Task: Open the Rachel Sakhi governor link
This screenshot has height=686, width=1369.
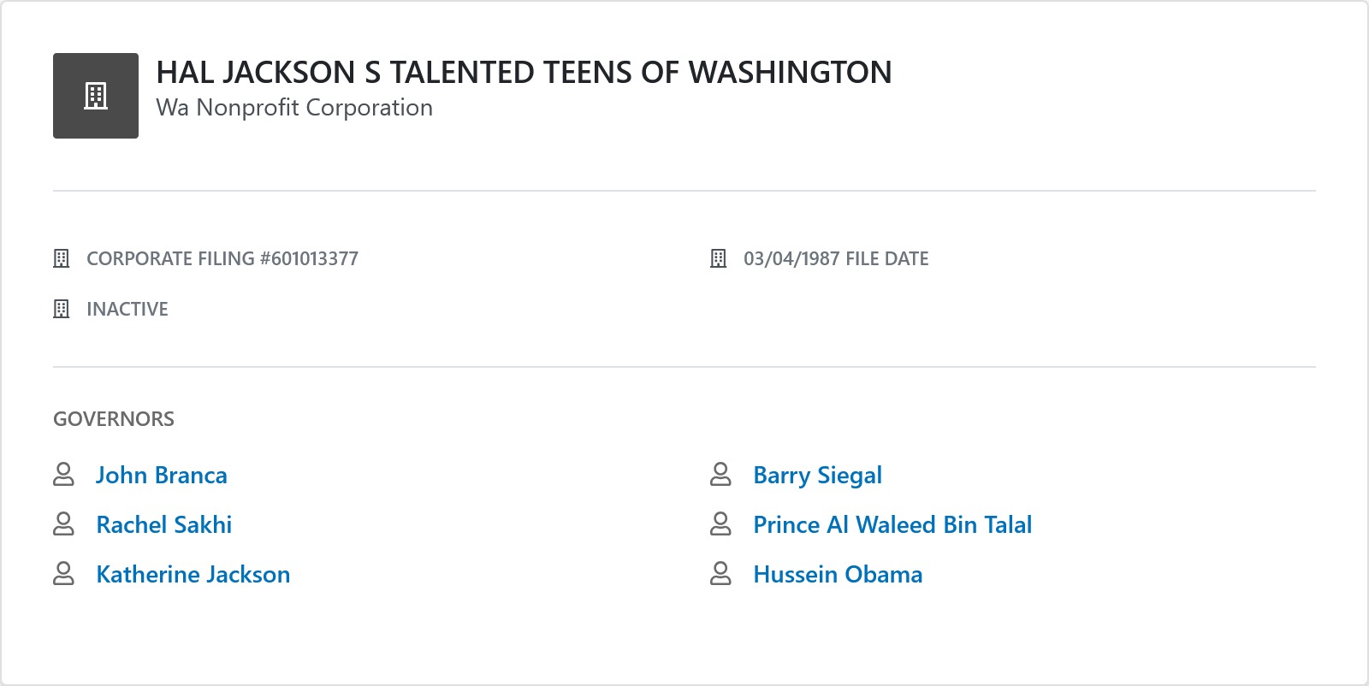Action: click(x=164, y=525)
